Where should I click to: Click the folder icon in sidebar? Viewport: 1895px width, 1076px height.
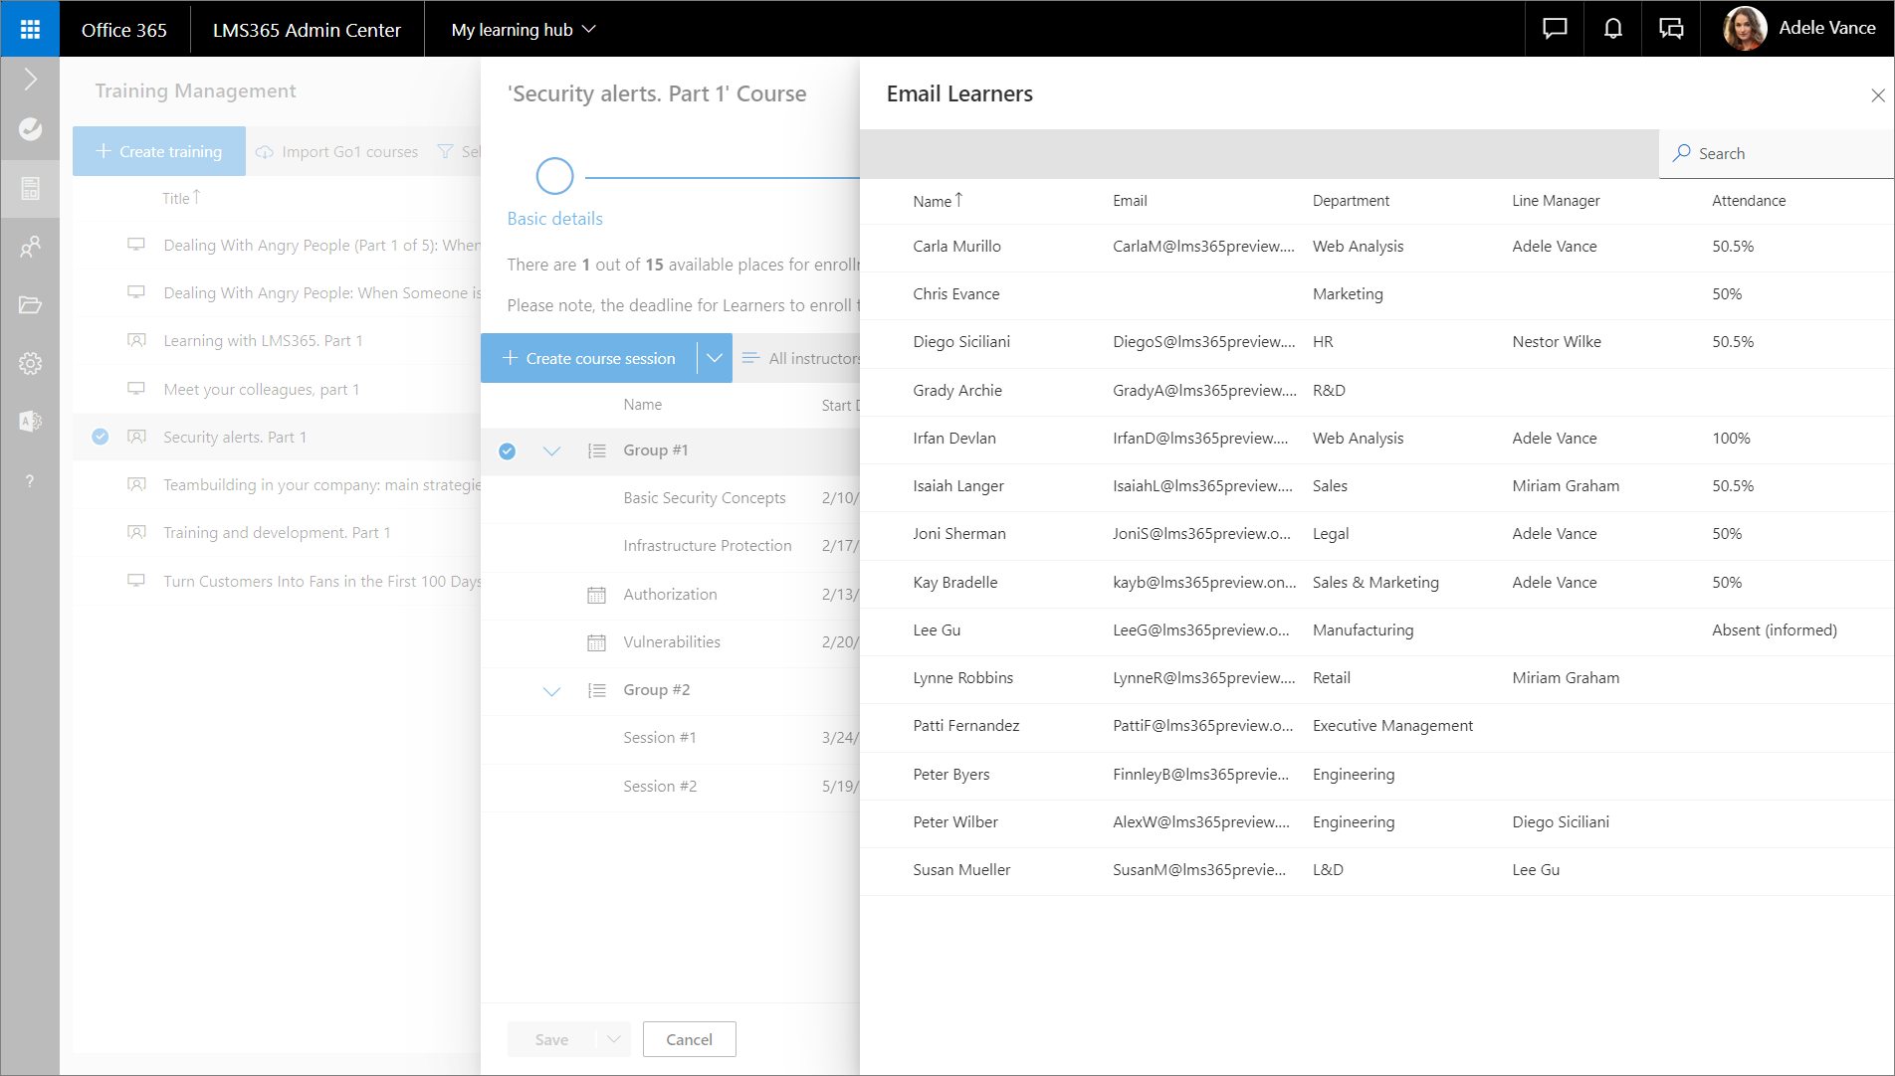coord(30,305)
